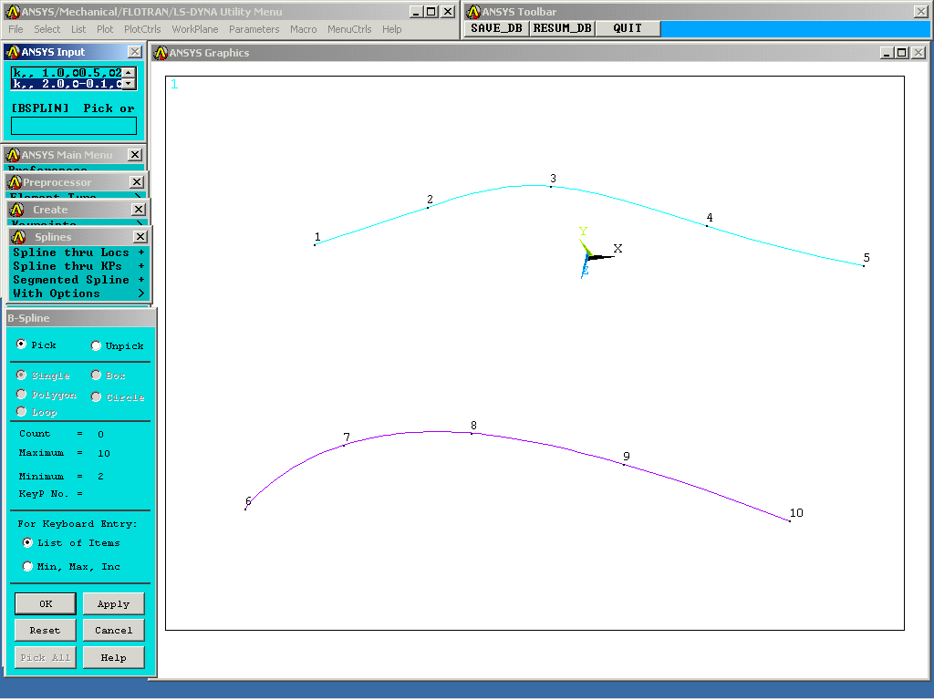Select the Unpick radio button
934x700 pixels.
pyautogui.click(x=96, y=345)
